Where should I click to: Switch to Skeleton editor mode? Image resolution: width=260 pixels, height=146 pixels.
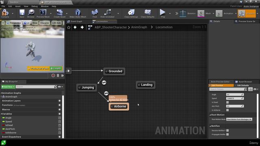(x=188, y=13)
